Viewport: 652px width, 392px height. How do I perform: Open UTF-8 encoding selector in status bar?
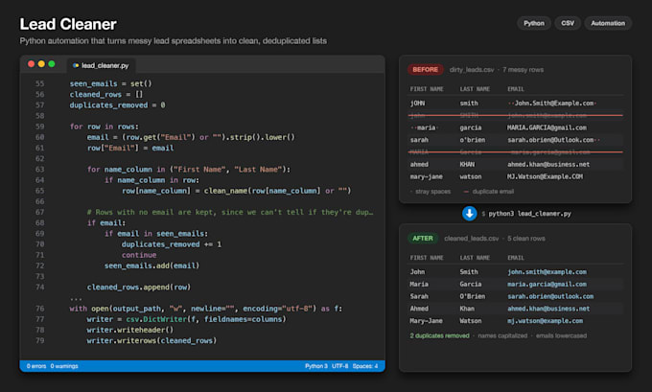pyautogui.click(x=339, y=366)
